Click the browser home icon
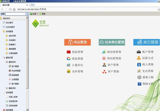The image size is (160, 111). pyautogui.click(x=14, y=10)
